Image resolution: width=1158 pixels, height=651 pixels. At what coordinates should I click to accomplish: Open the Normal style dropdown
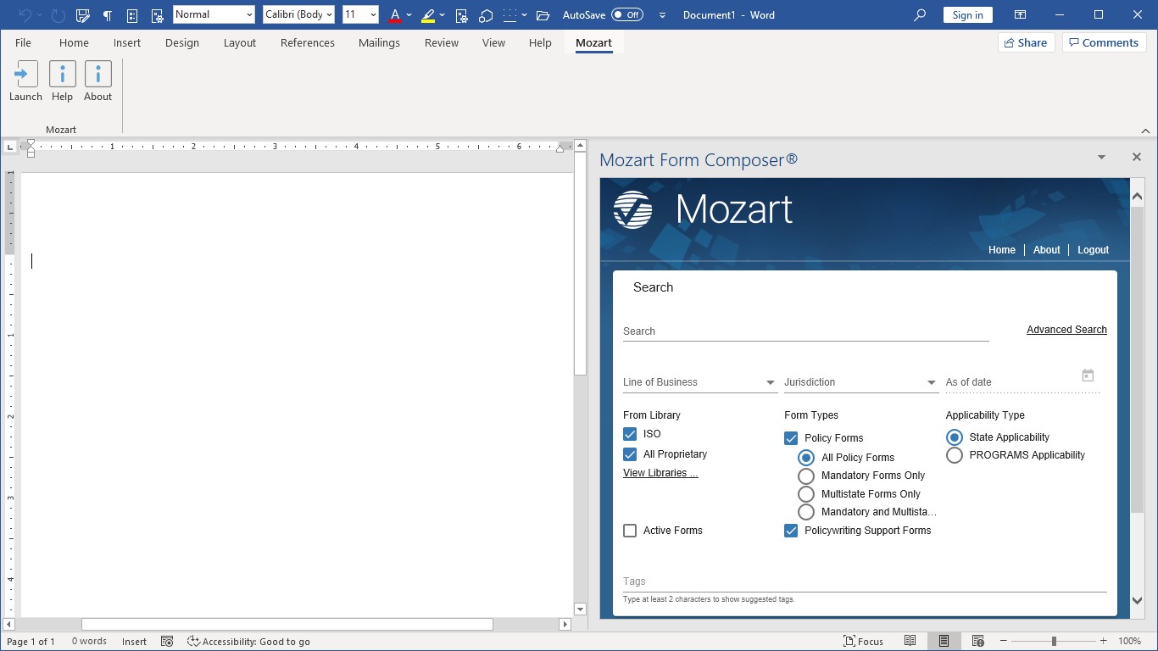pyautogui.click(x=248, y=15)
